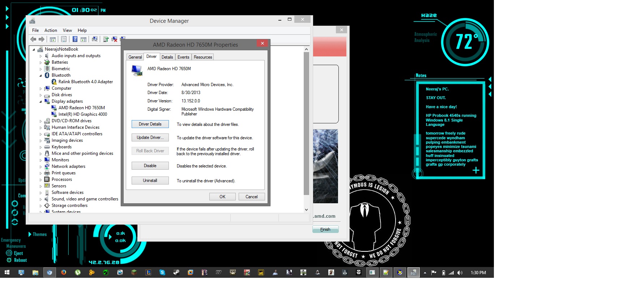
Task: Open the File menu
Action: coord(35,30)
